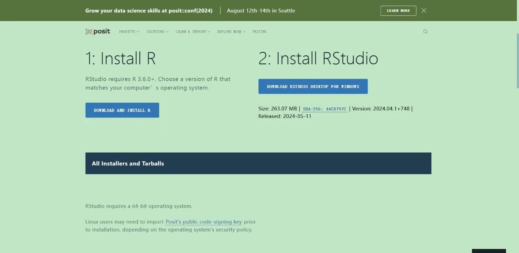Open Posit's public code-signing key link

204,222
